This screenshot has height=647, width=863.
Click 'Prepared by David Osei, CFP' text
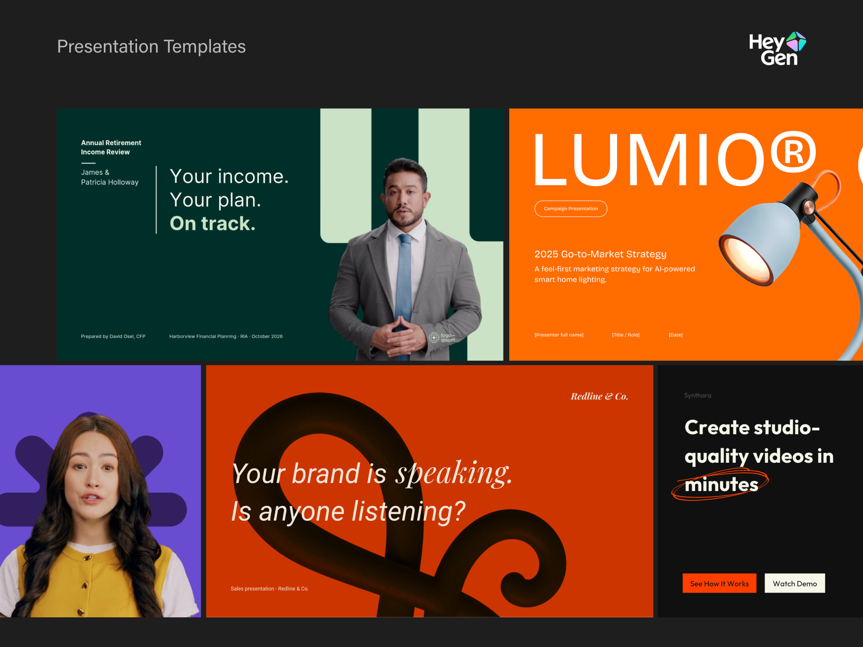[x=113, y=336]
